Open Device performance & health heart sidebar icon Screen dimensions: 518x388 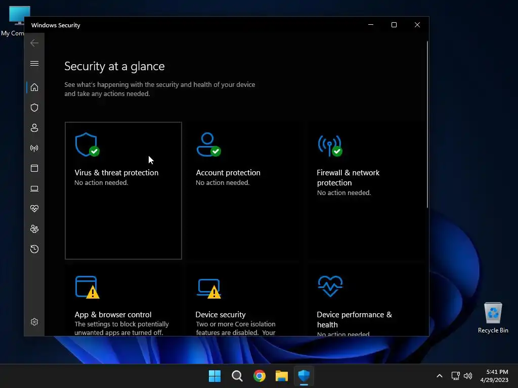(x=34, y=209)
